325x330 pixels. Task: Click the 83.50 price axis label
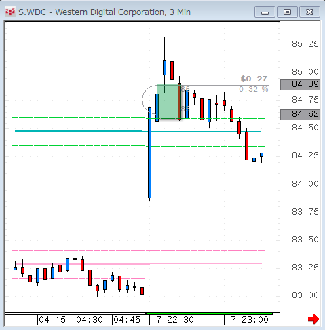point(305,240)
